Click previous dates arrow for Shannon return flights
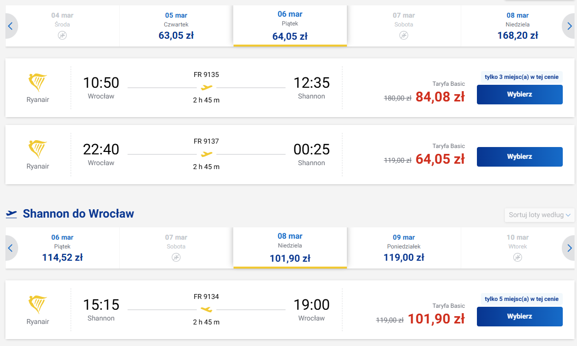The width and height of the screenshot is (577, 346). [x=11, y=248]
